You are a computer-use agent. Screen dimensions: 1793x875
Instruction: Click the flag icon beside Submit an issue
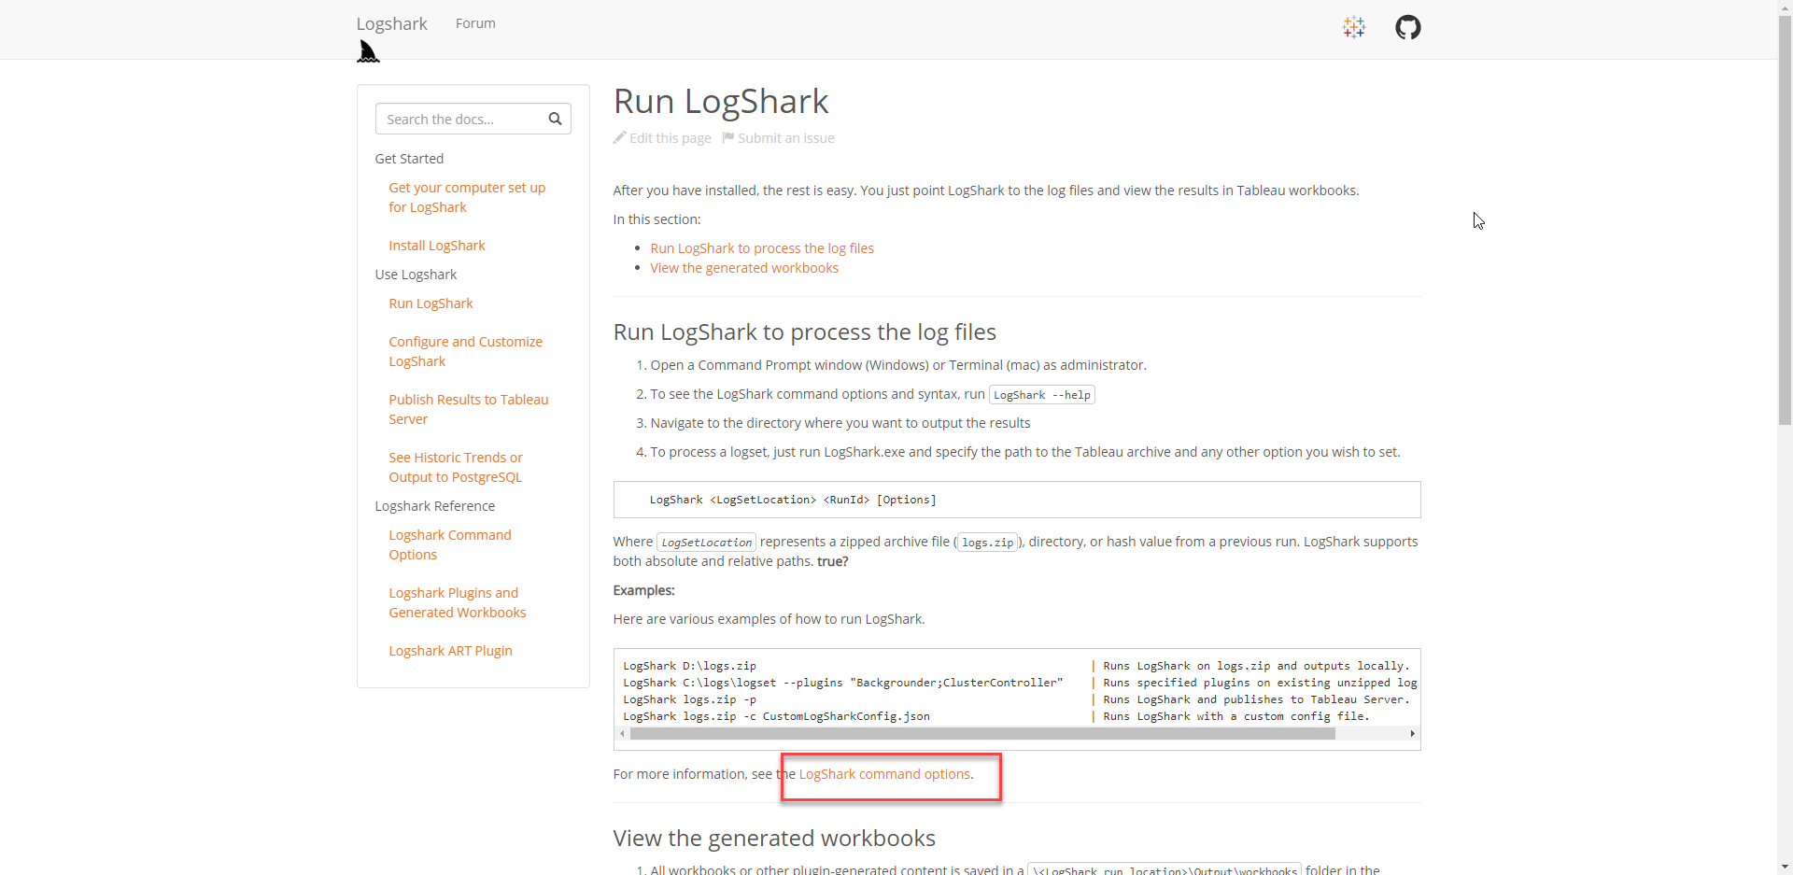tap(728, 137)
